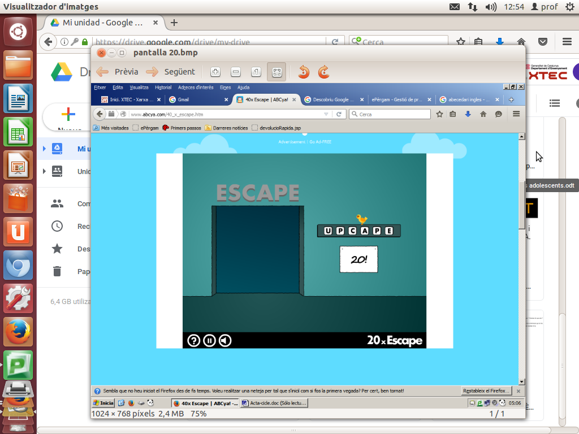This screenshot has width=579, height=434.
Task: Open Firefox hamburger menu
Action: coord(567,41)
